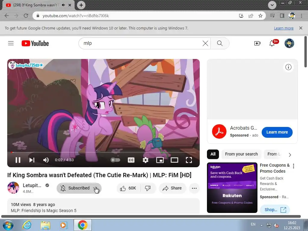Dislike the video

(x=148, y=188)
